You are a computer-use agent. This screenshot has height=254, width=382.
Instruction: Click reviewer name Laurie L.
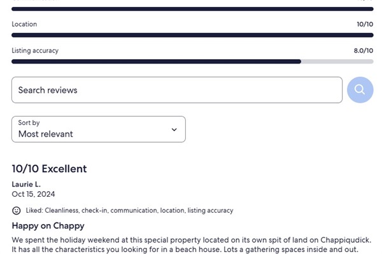tap(26, 184)
